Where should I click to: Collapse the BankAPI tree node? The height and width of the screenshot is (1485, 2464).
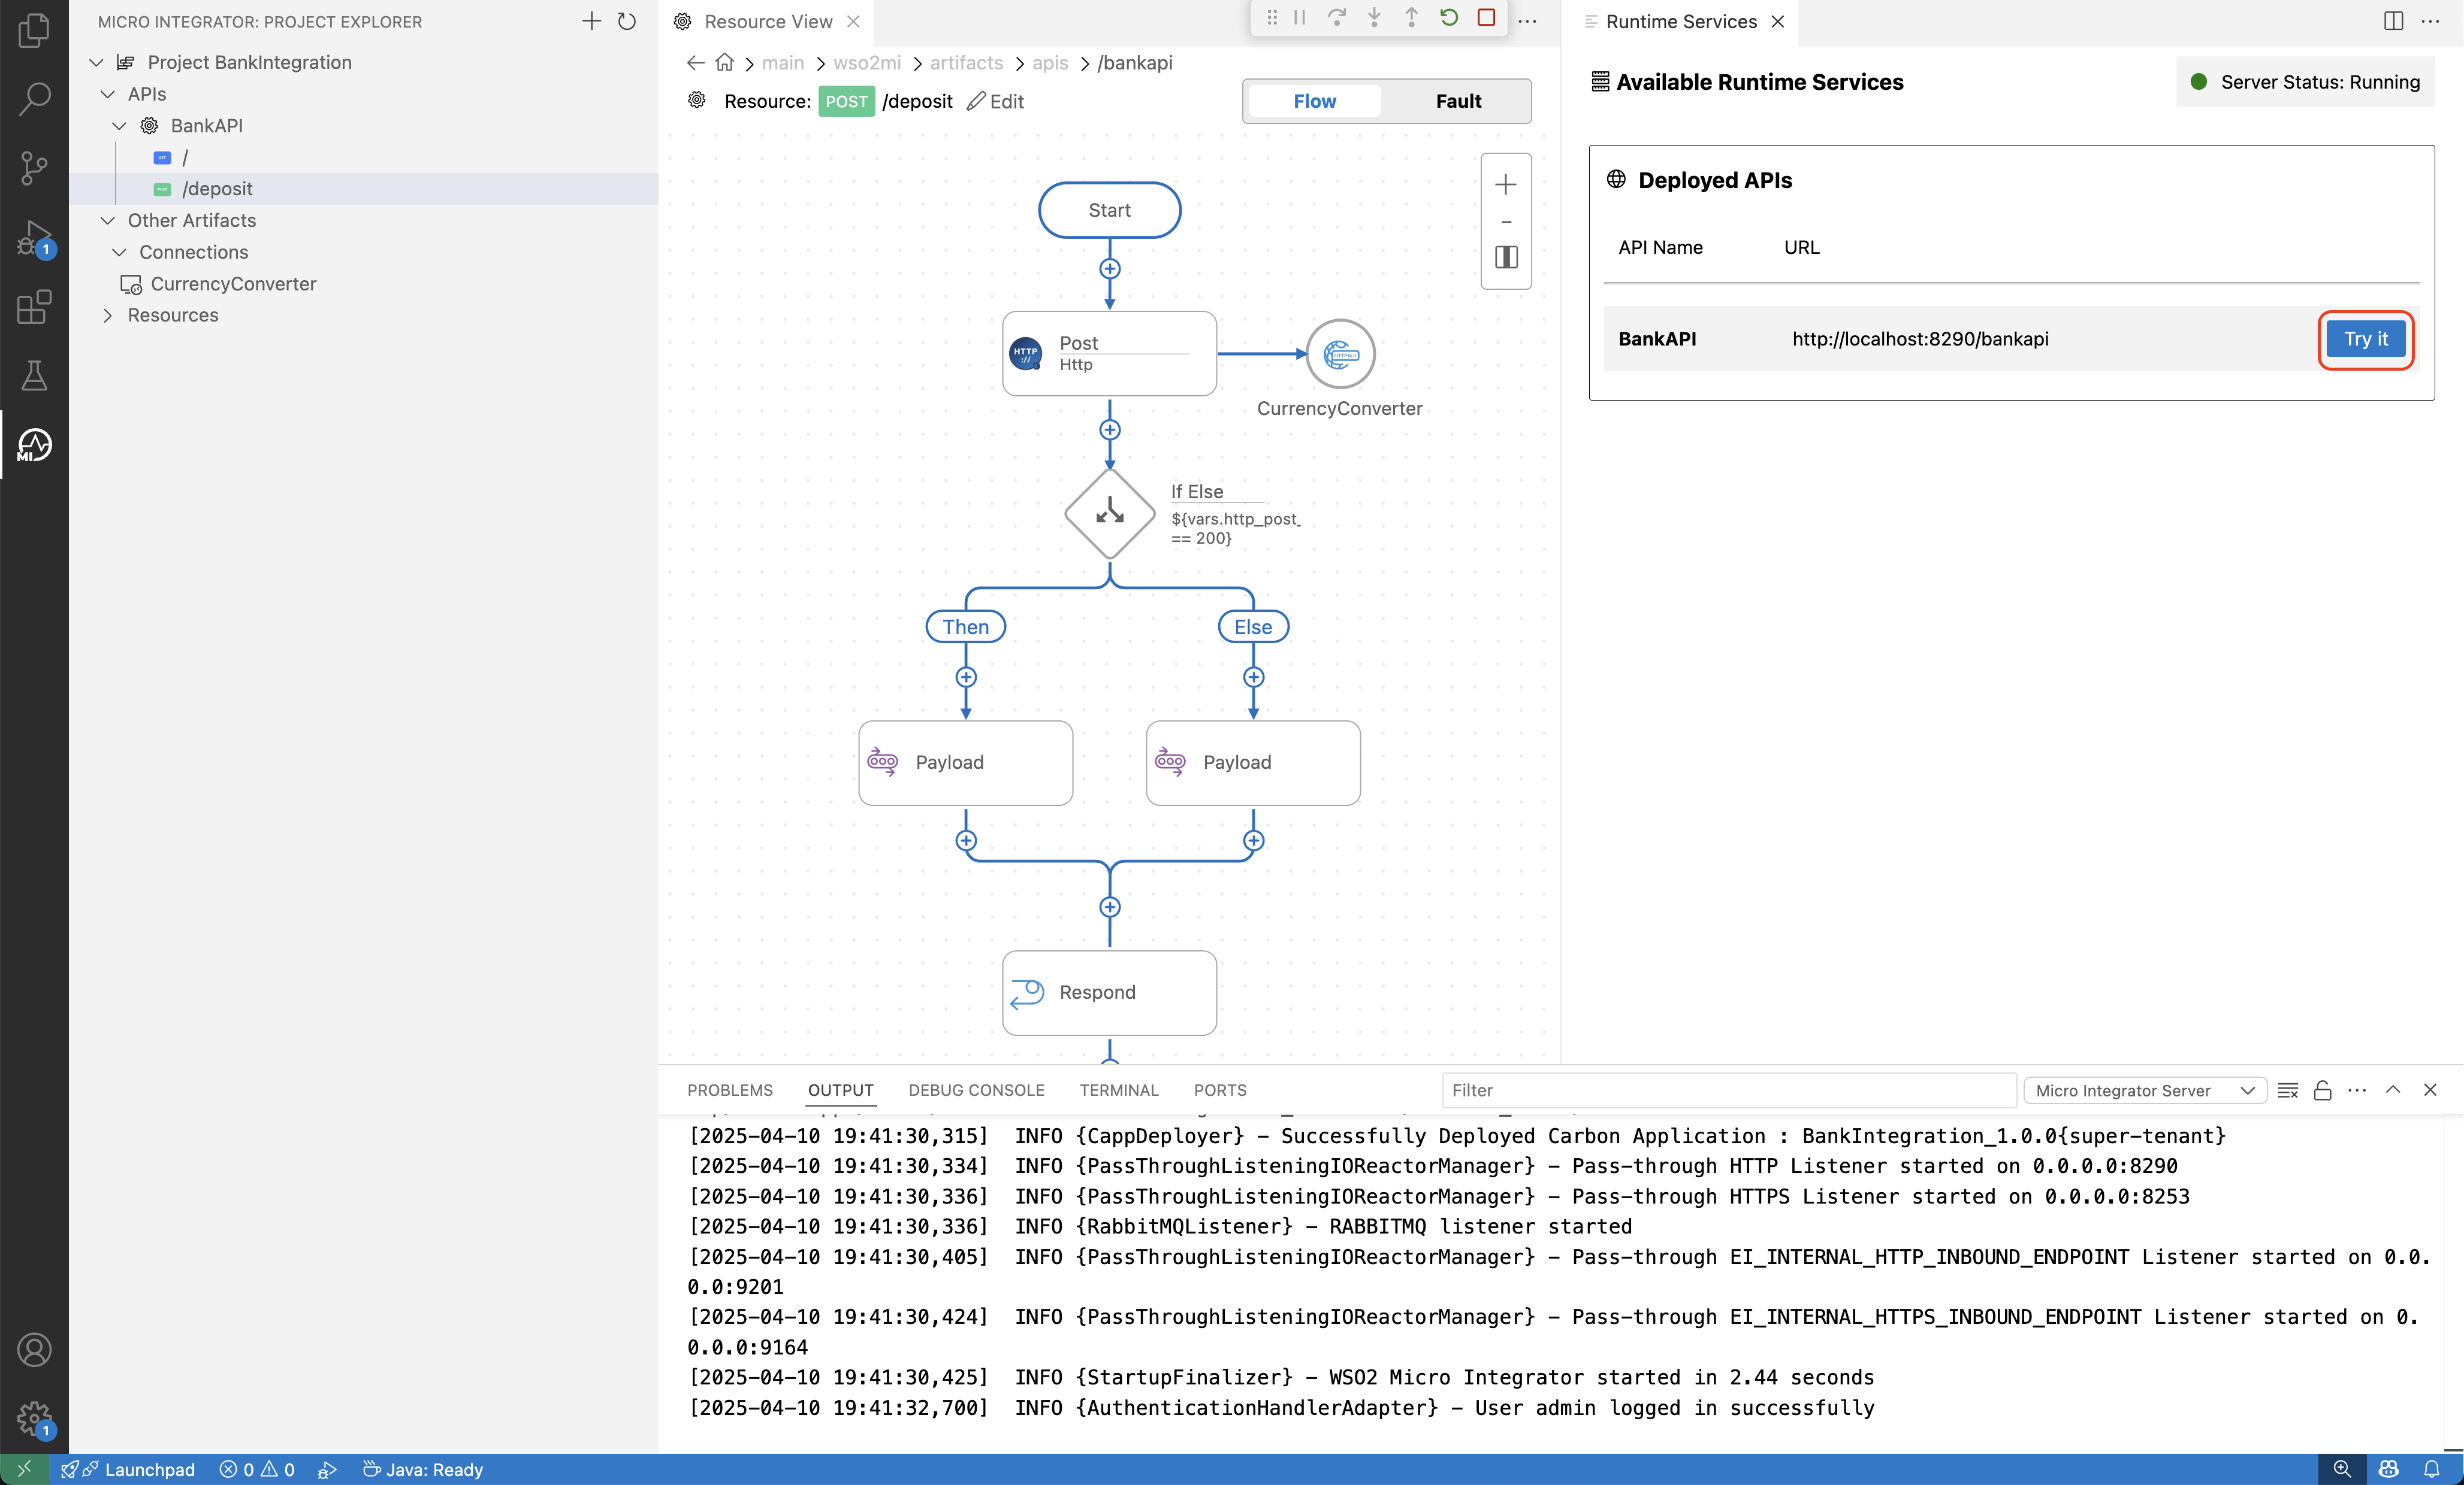click(119, 126)
